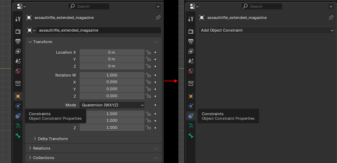Pin the left properties panel
The height and width of the screenshot is (163, 337).
click(158, 18)
